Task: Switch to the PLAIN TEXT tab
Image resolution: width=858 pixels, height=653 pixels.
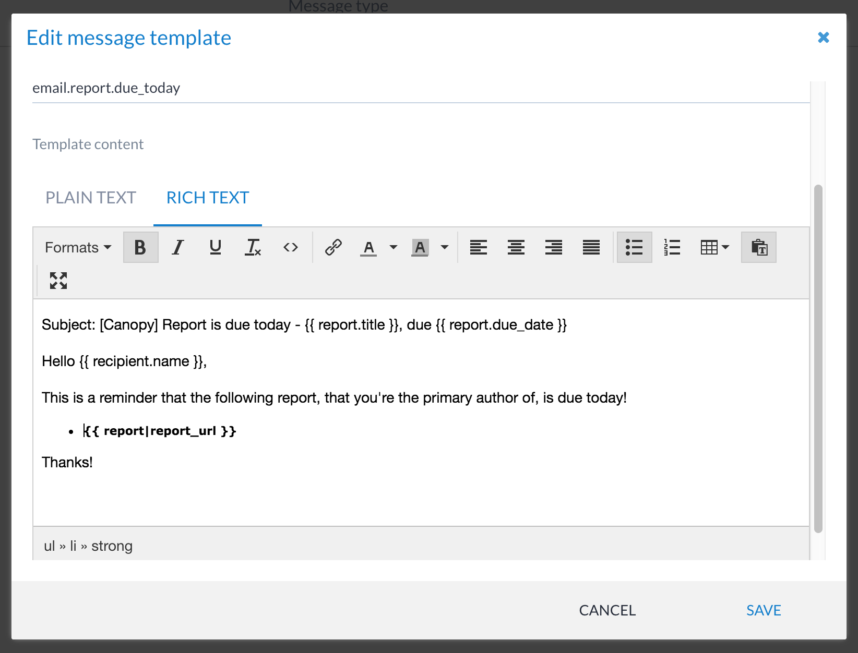Action: [x=91, y=198]
